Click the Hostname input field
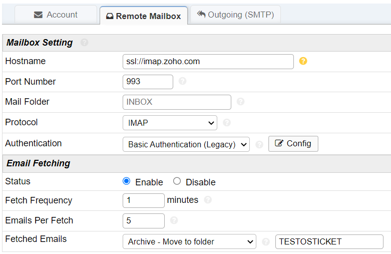The width and height of the screenshot is (391, 254). coord(208,61)
